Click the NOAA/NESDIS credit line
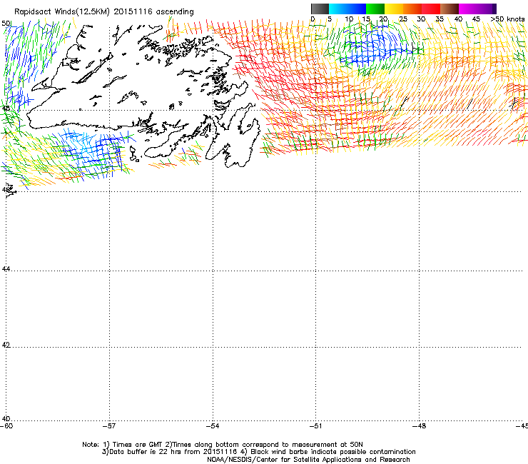 308,460
